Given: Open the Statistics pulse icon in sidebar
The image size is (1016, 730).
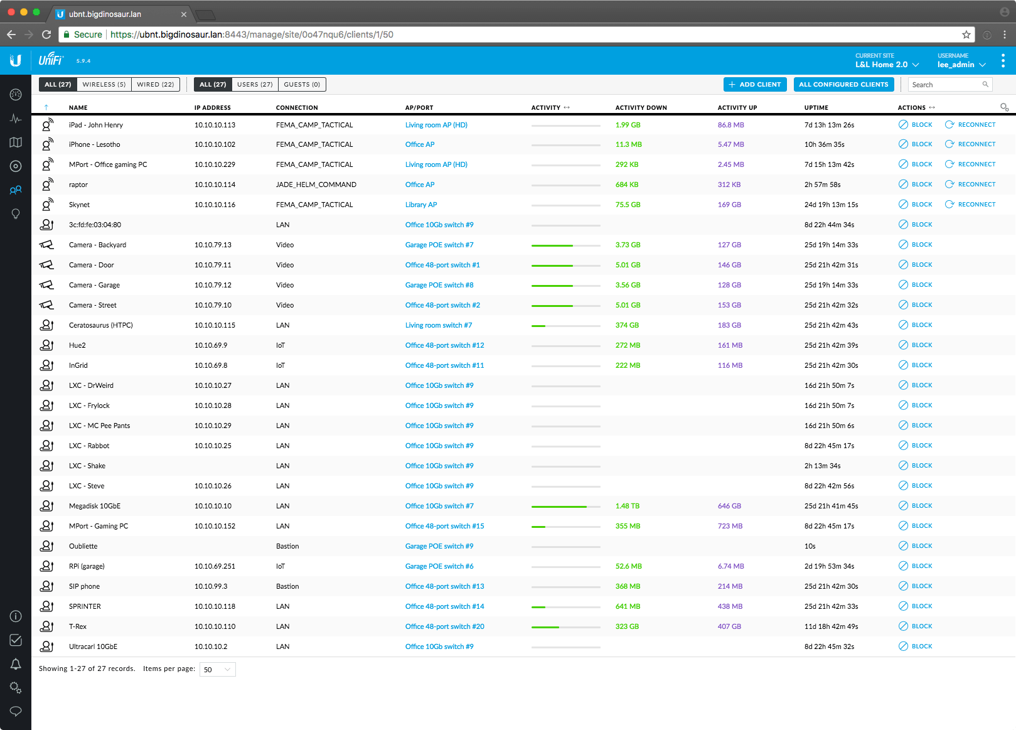Looking at the screenshot, I should click(16, 119).
